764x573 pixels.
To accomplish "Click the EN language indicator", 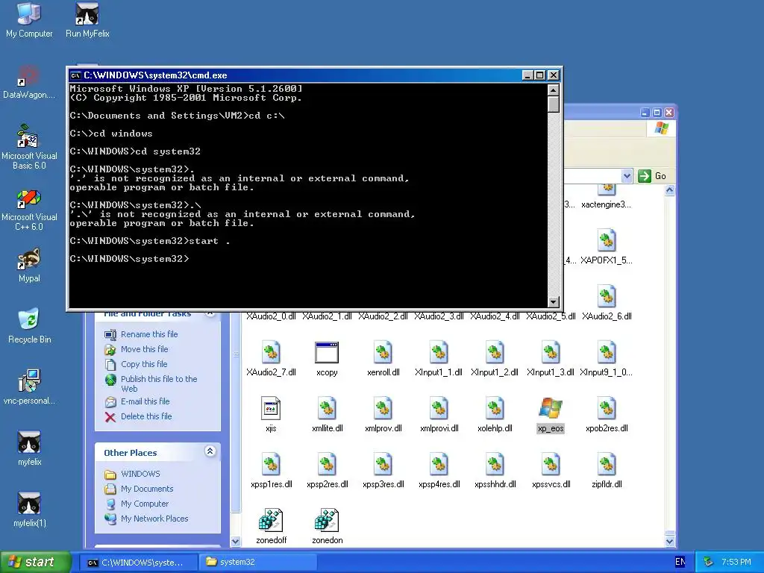I will pos(680,562).
